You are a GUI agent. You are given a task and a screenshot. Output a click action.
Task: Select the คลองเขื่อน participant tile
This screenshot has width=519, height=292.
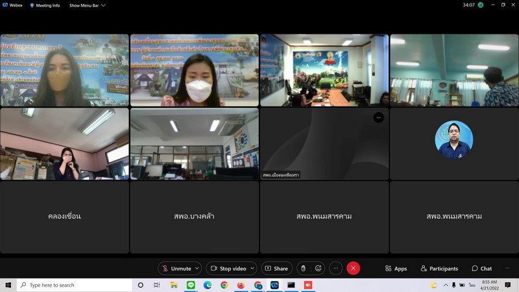(64, 216)
